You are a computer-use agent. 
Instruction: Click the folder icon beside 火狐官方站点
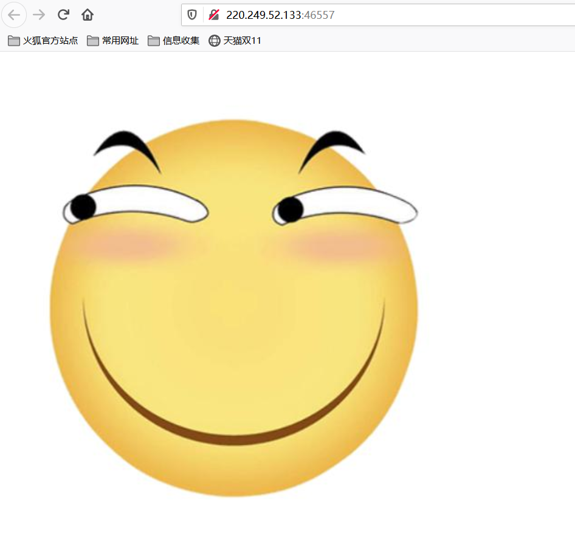[13, 41]
